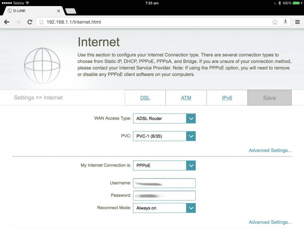Open the My Internet Connection dropdown
Viewport: 304px width, 228px height.
(164, 165)
